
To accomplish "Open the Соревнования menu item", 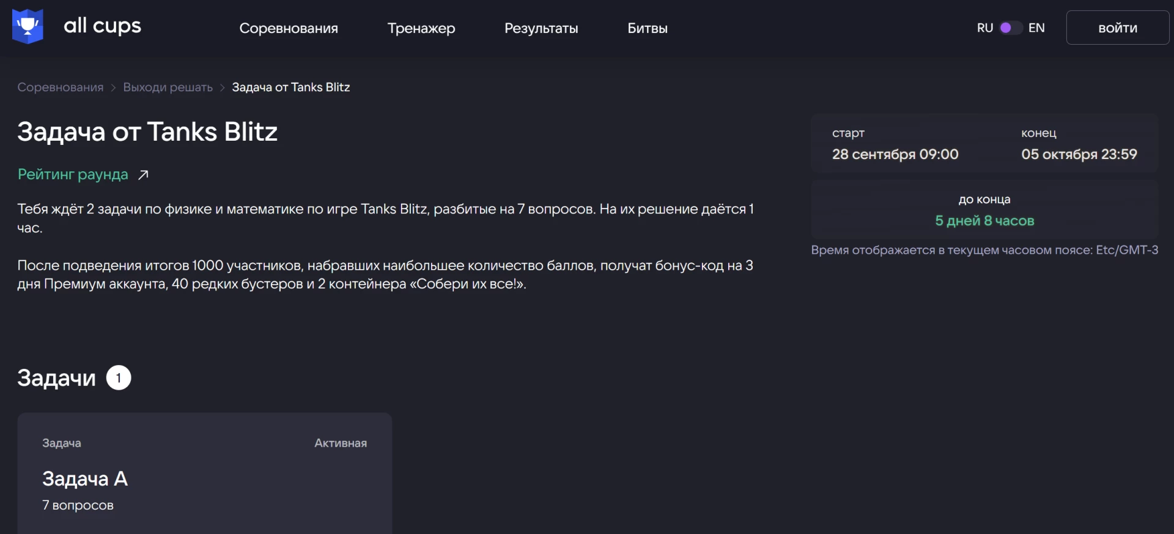I will [289, 28].
